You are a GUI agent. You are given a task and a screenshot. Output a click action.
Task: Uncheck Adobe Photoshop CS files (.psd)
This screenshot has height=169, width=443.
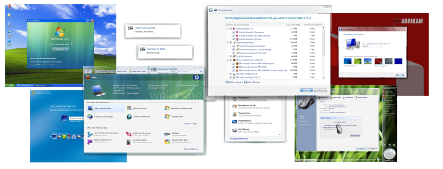click(233, 53)
